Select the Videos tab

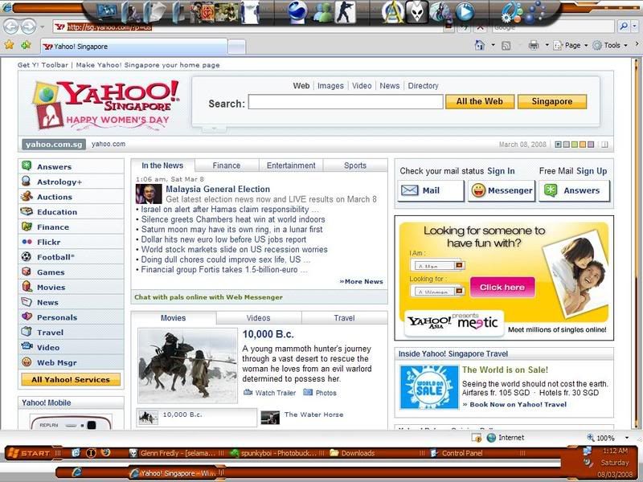[258, 318]
